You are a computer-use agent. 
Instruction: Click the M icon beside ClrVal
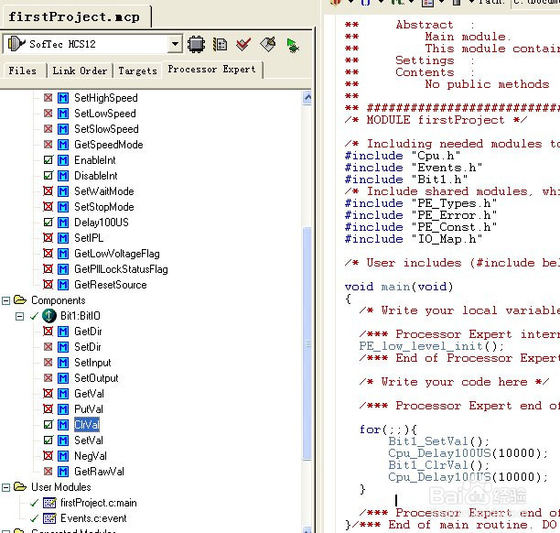point(63,425)
